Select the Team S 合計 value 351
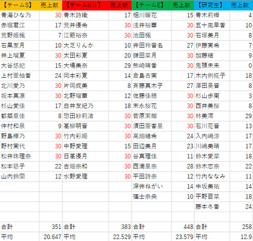This screenshot has height=241, width=253. tap(56, 227)
